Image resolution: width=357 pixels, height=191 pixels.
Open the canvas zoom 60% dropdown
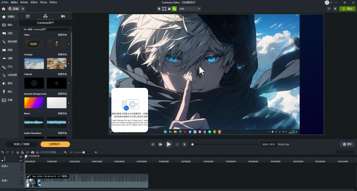190,9
